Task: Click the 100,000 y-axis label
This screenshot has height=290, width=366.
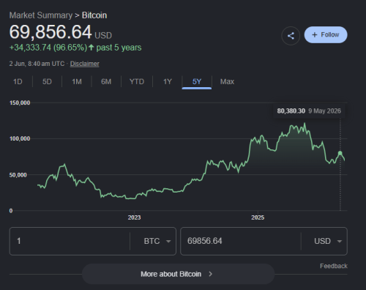Action: pyautogui.click(x=20, y=138)
